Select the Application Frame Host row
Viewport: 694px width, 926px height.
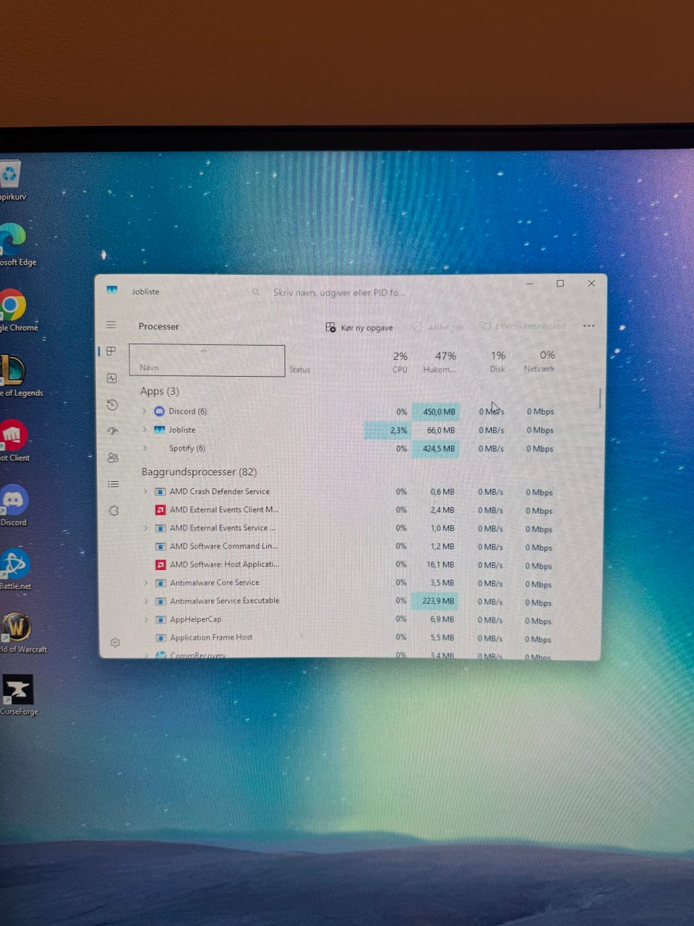click(350, 637)
